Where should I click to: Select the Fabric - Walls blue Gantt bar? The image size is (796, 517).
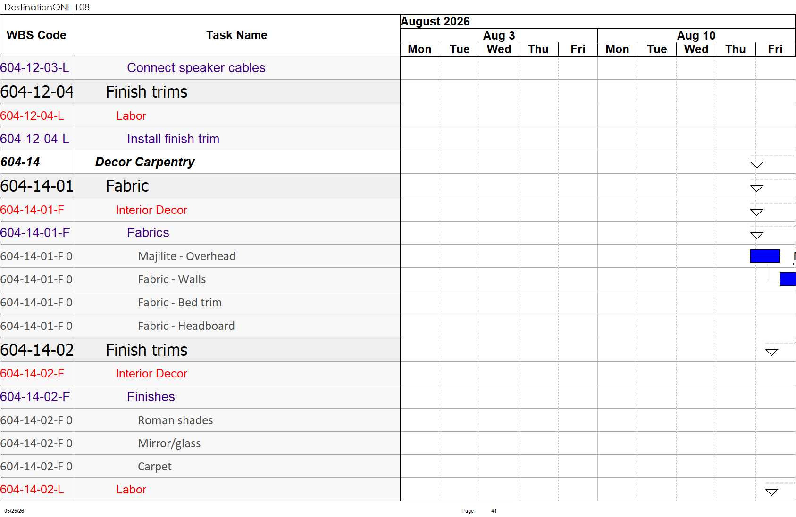(x=788, y=279)
